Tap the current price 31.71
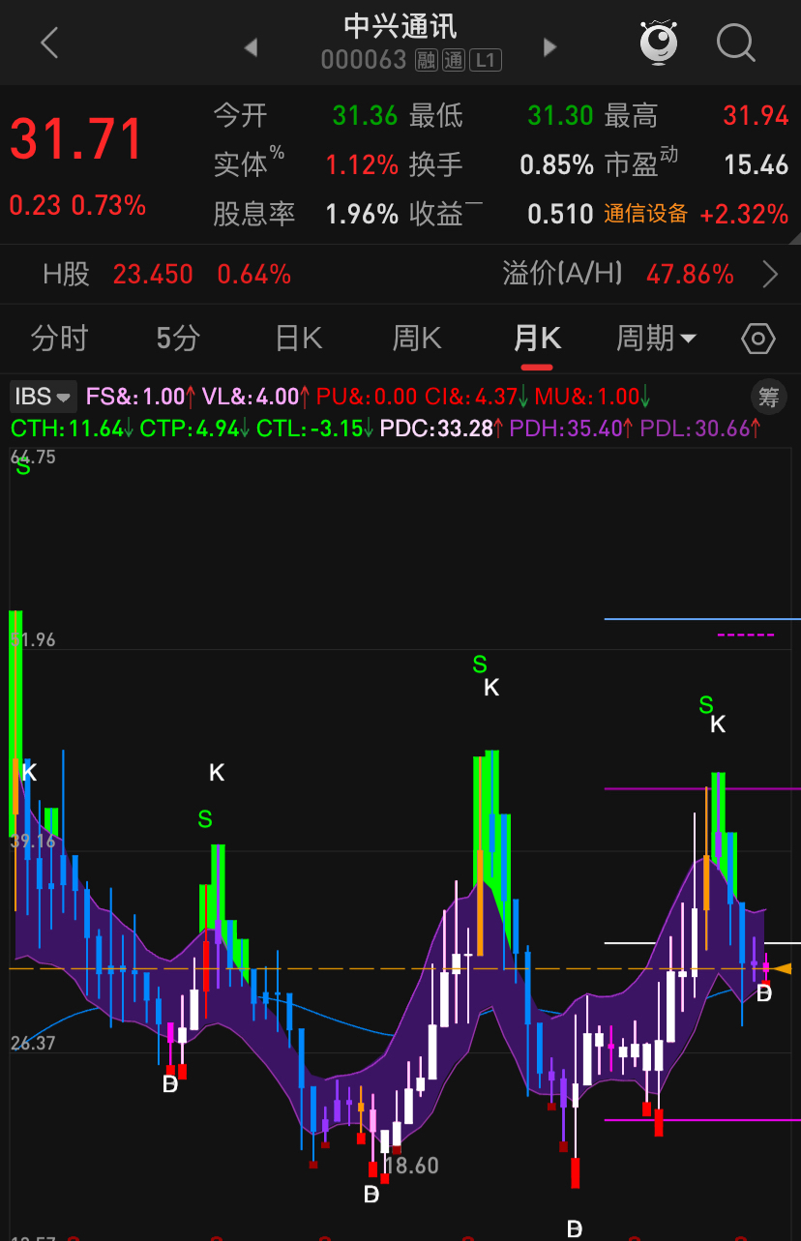Viewport: 801px width, 1241px height. pos(77,139)
